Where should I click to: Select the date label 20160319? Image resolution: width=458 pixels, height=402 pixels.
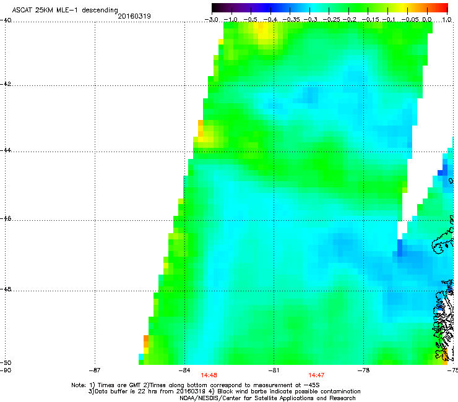tap(134, 16)
